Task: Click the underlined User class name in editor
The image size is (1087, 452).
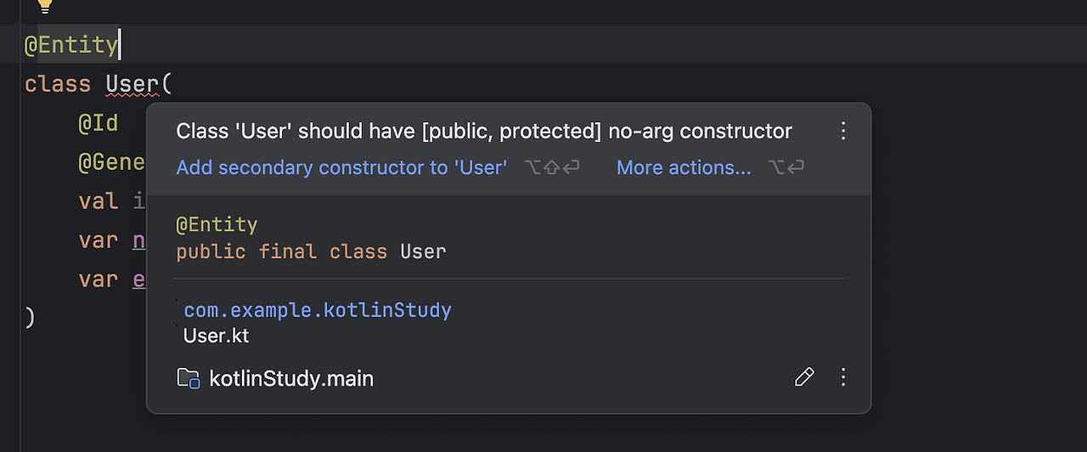Action: (x=132, y=84)
